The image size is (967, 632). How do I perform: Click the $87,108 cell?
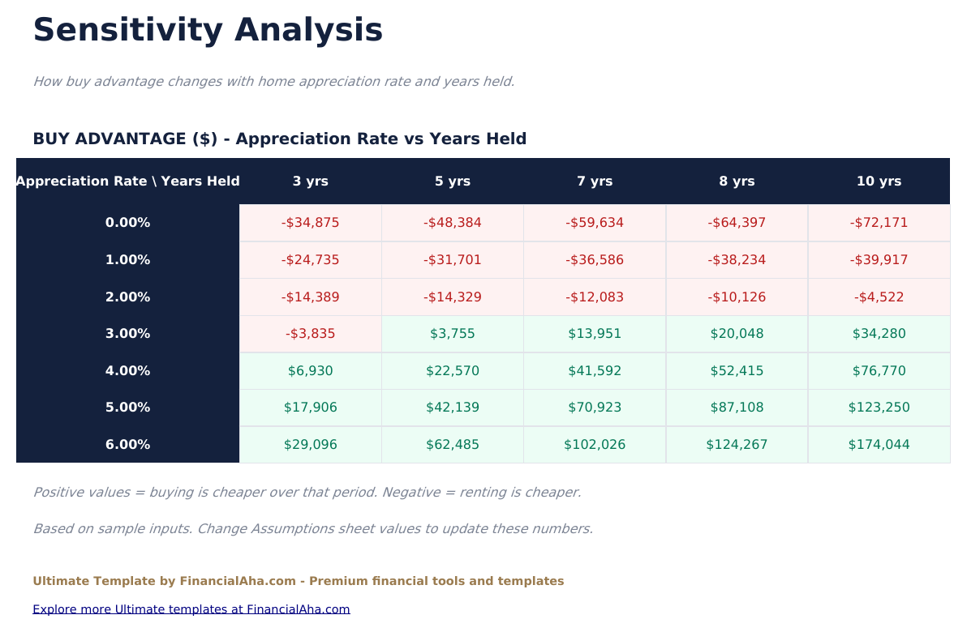[x=737, y=408]
